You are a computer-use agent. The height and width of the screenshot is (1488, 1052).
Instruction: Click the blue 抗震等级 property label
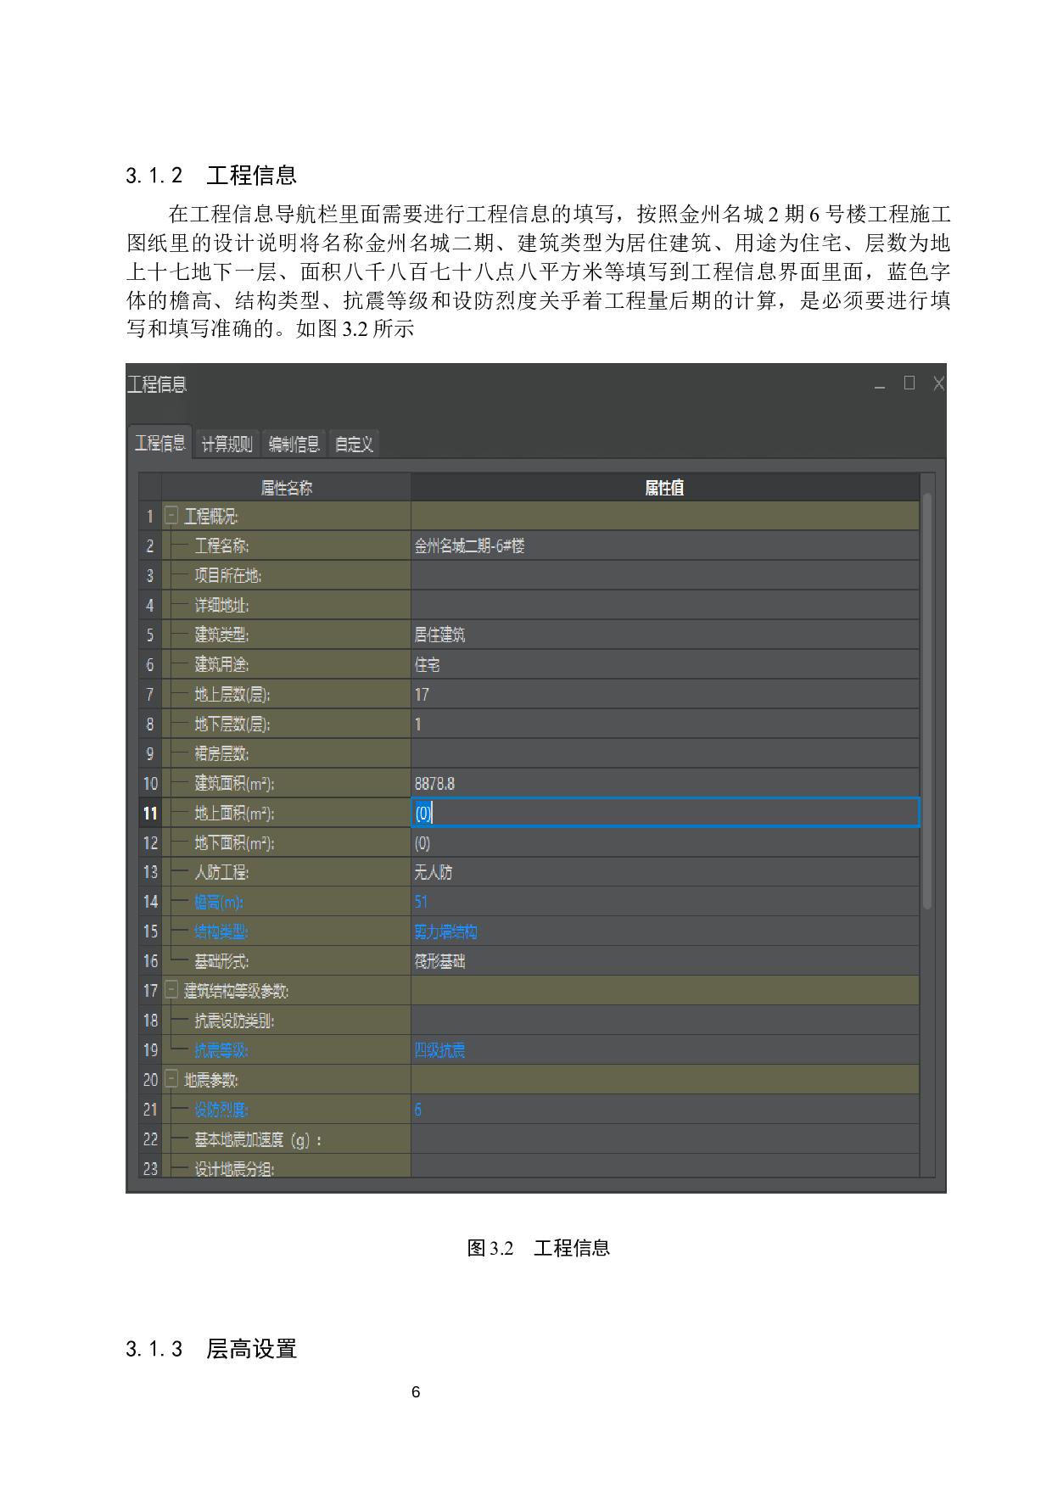coord(221,1050)
